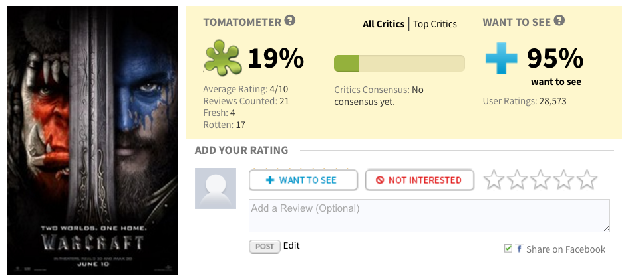Screen dimensions: 626x280
Task: Click the large blue plus beside 95%
Action: click(x=501, y=59)
